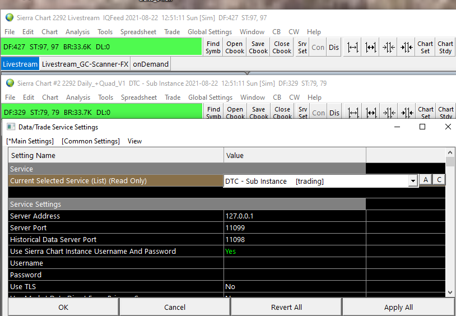
Task: Click Close Cbook in the Sierra Chart #2 toolbar
Action: [282, 112]
